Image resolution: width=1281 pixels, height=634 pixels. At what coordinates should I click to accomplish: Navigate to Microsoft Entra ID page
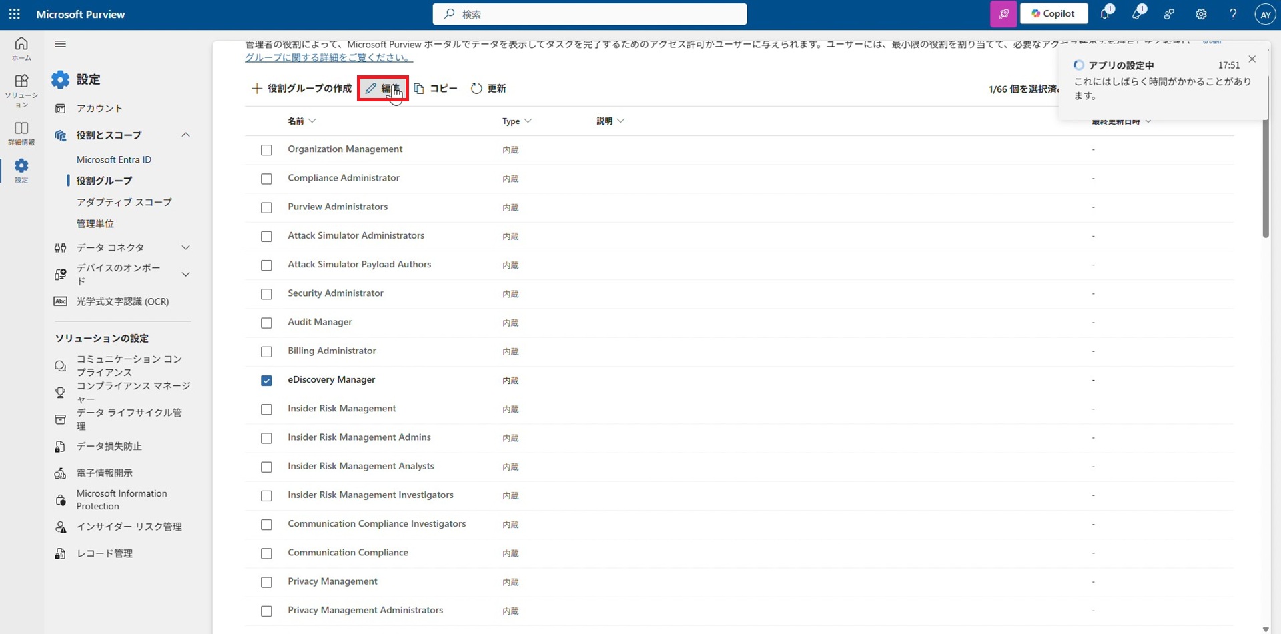pyautogui.click(x=114, y=159)
